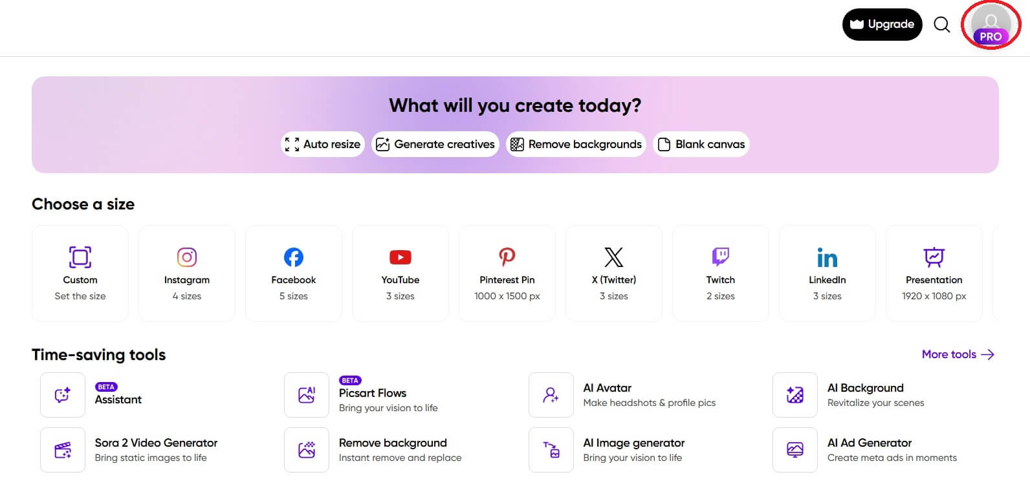The height and width of the screenshot is (490, 1030).
Task: Open the YouTube sizes card
Action: [x=400, y=273]
